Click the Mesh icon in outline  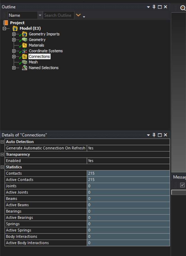coord(25,62)
